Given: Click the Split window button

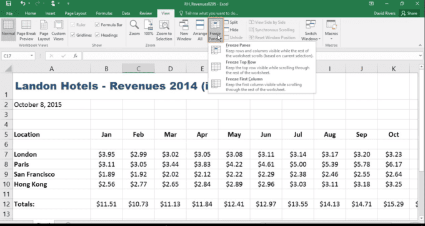Looking at the screenshot, I should click(x=231, y=22).
